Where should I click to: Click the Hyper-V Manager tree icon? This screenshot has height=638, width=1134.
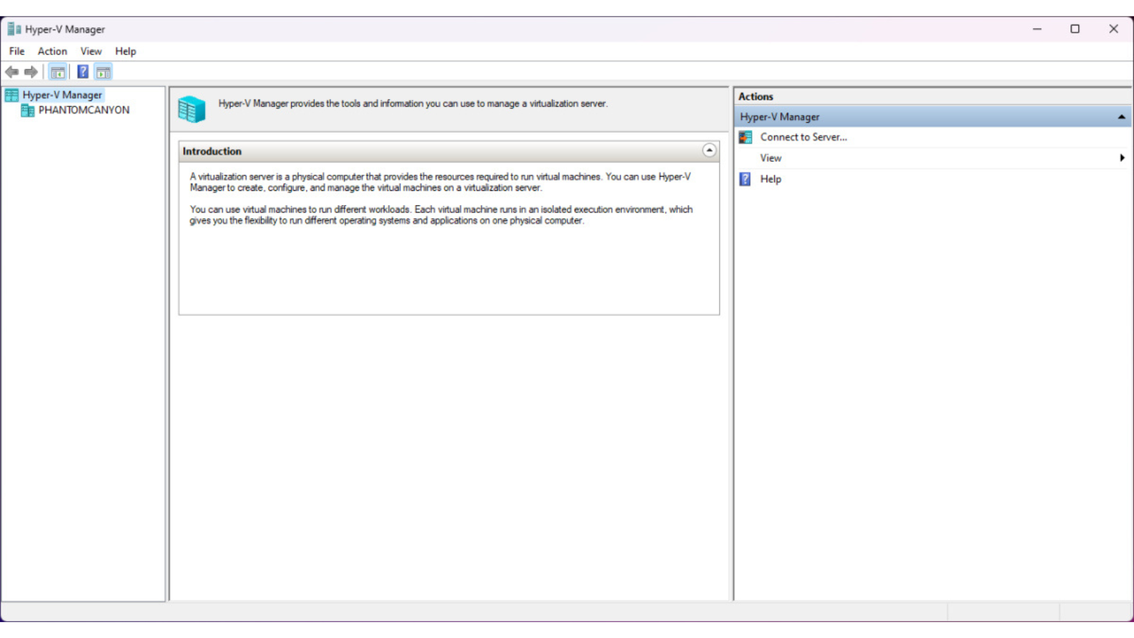[11, 95]
